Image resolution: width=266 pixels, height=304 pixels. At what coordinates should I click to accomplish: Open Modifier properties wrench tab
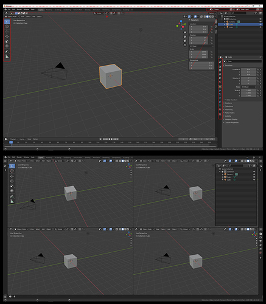coord(220,91)
